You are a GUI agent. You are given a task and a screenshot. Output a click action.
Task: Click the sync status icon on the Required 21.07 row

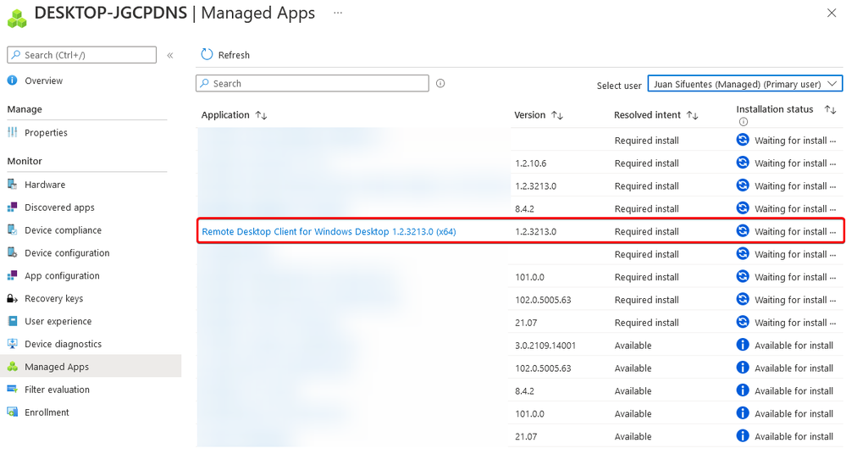click(743, 322)
